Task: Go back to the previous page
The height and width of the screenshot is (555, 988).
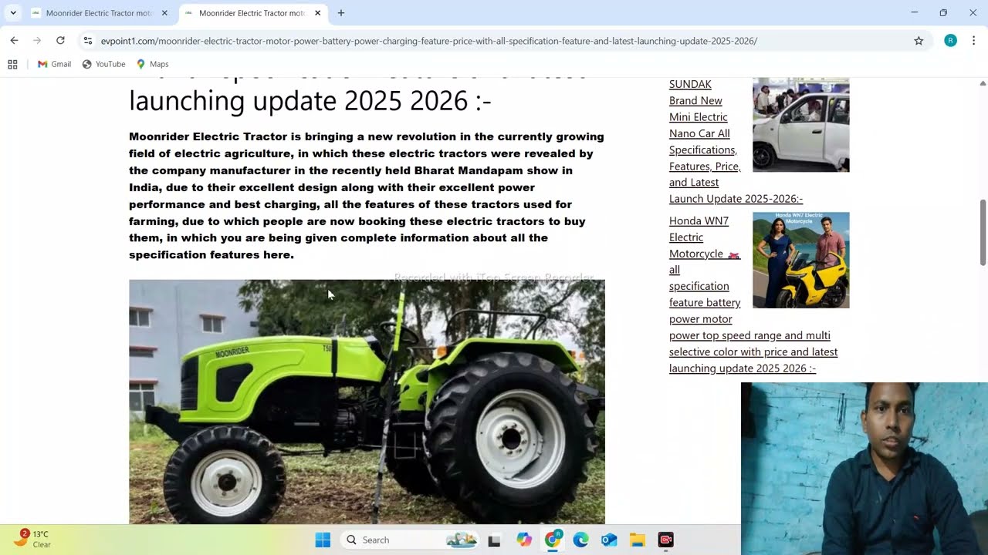Action: point(14,41)
